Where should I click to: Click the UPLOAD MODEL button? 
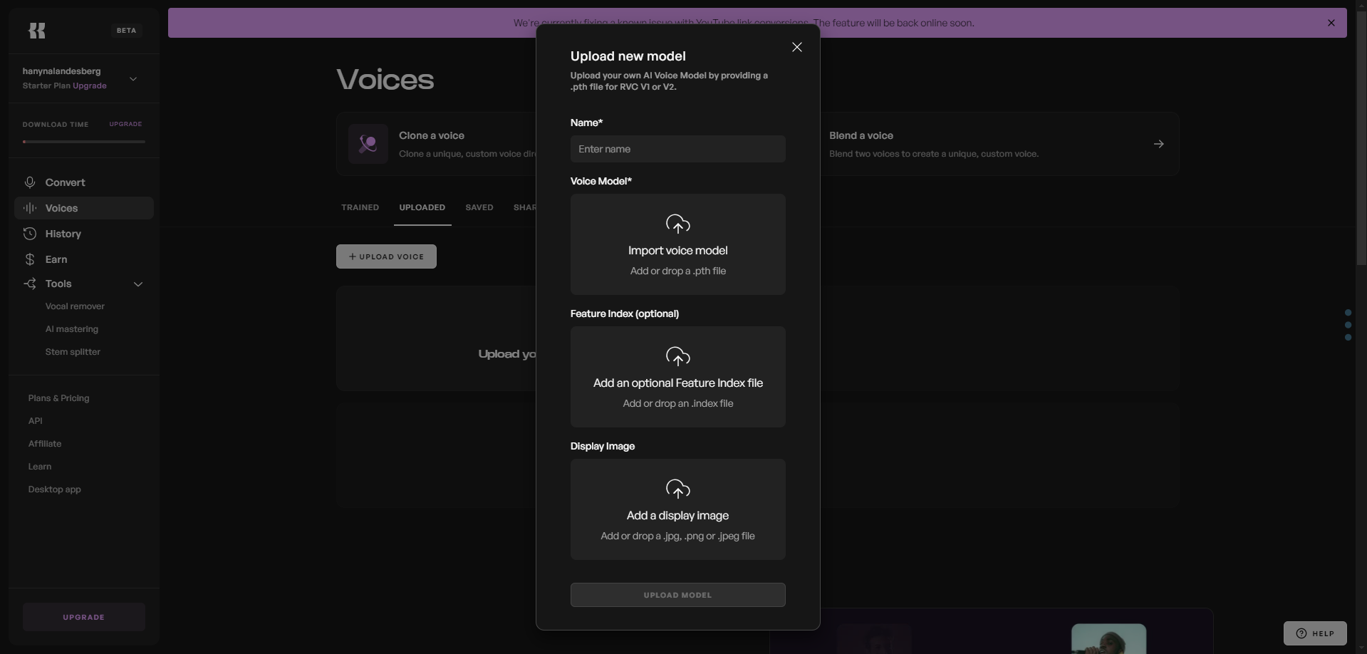coord(678,595)
